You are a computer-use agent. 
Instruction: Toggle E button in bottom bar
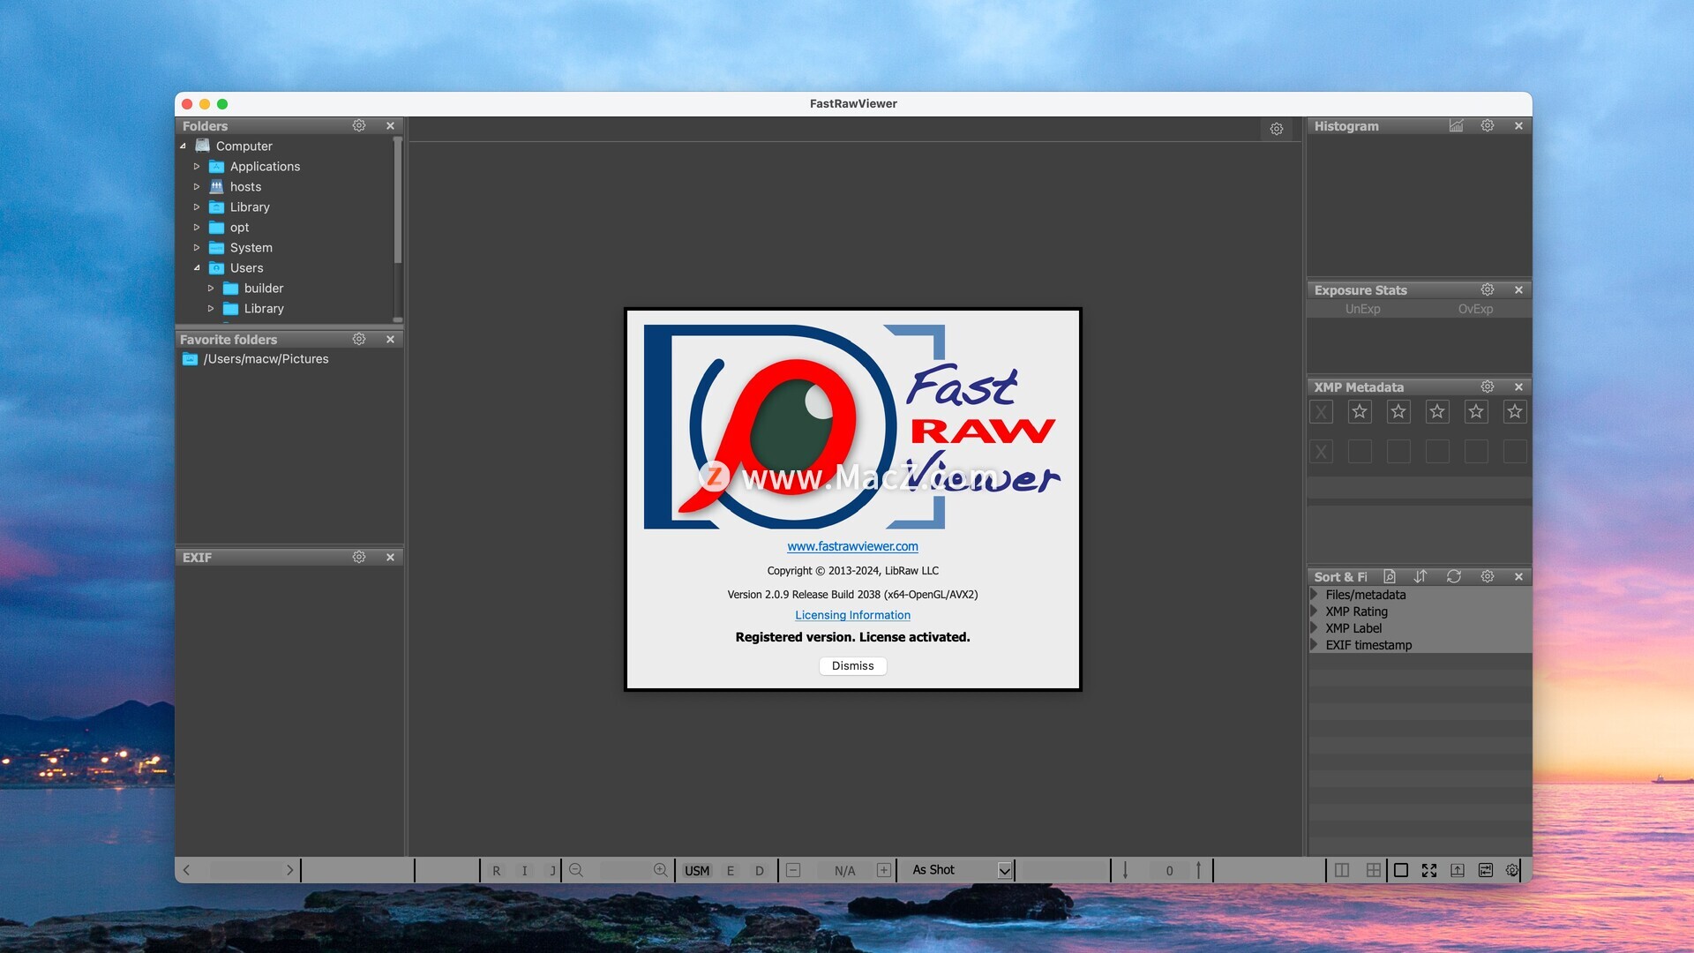click(731, 871)
